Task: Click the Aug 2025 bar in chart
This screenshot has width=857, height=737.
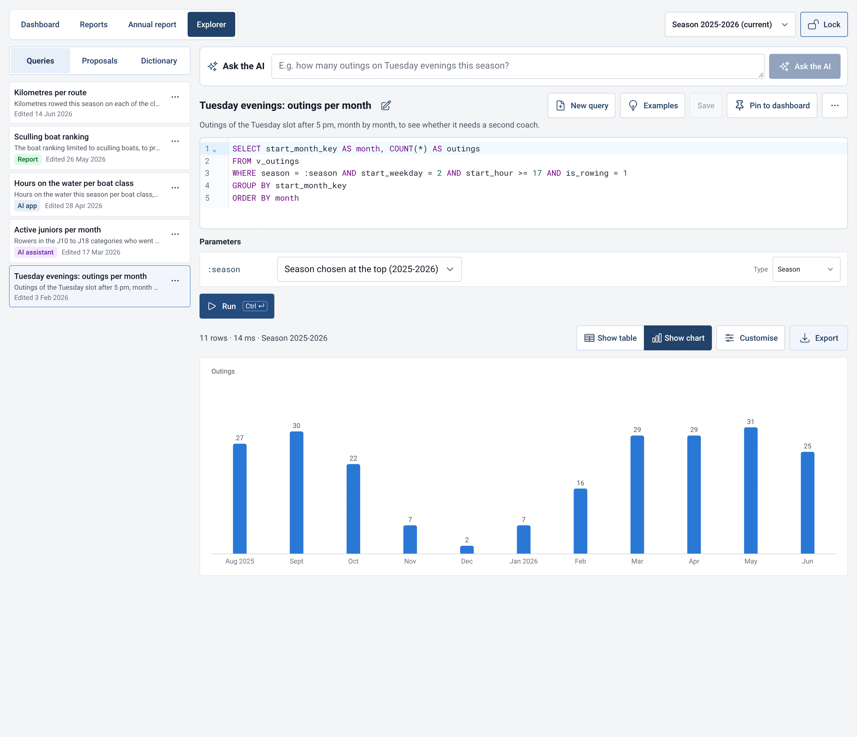Action: (x=240, y=499)
